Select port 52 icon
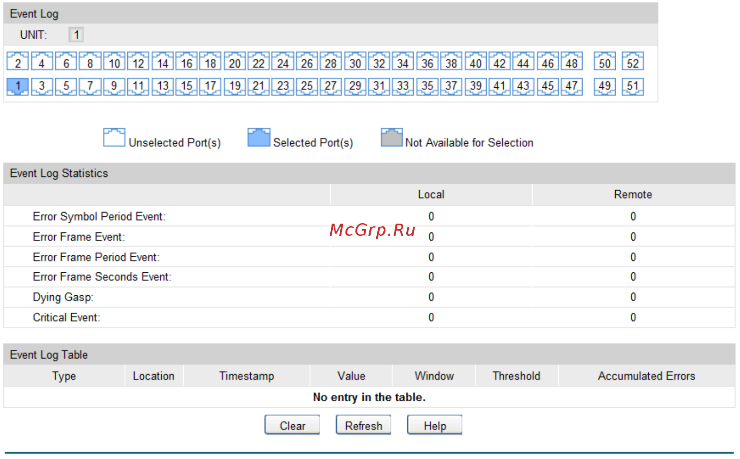The width and height of the screenshot is (740, 459). point(633,61)
